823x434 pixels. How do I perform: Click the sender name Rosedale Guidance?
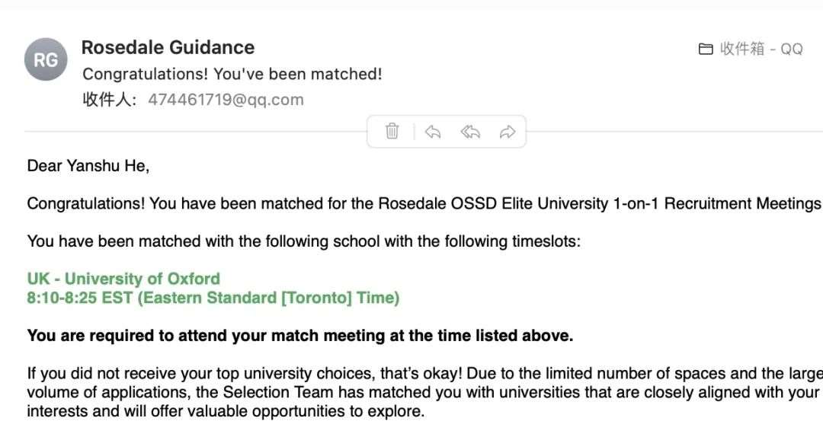[168, 47]
